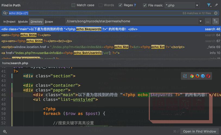Disable the Regex checkbox
This screenshot has width=221, height=135.
(x=120, y=5)
